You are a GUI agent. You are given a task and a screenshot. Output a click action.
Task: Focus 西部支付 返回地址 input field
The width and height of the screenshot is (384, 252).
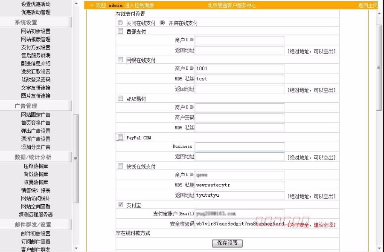pos(240,50)
